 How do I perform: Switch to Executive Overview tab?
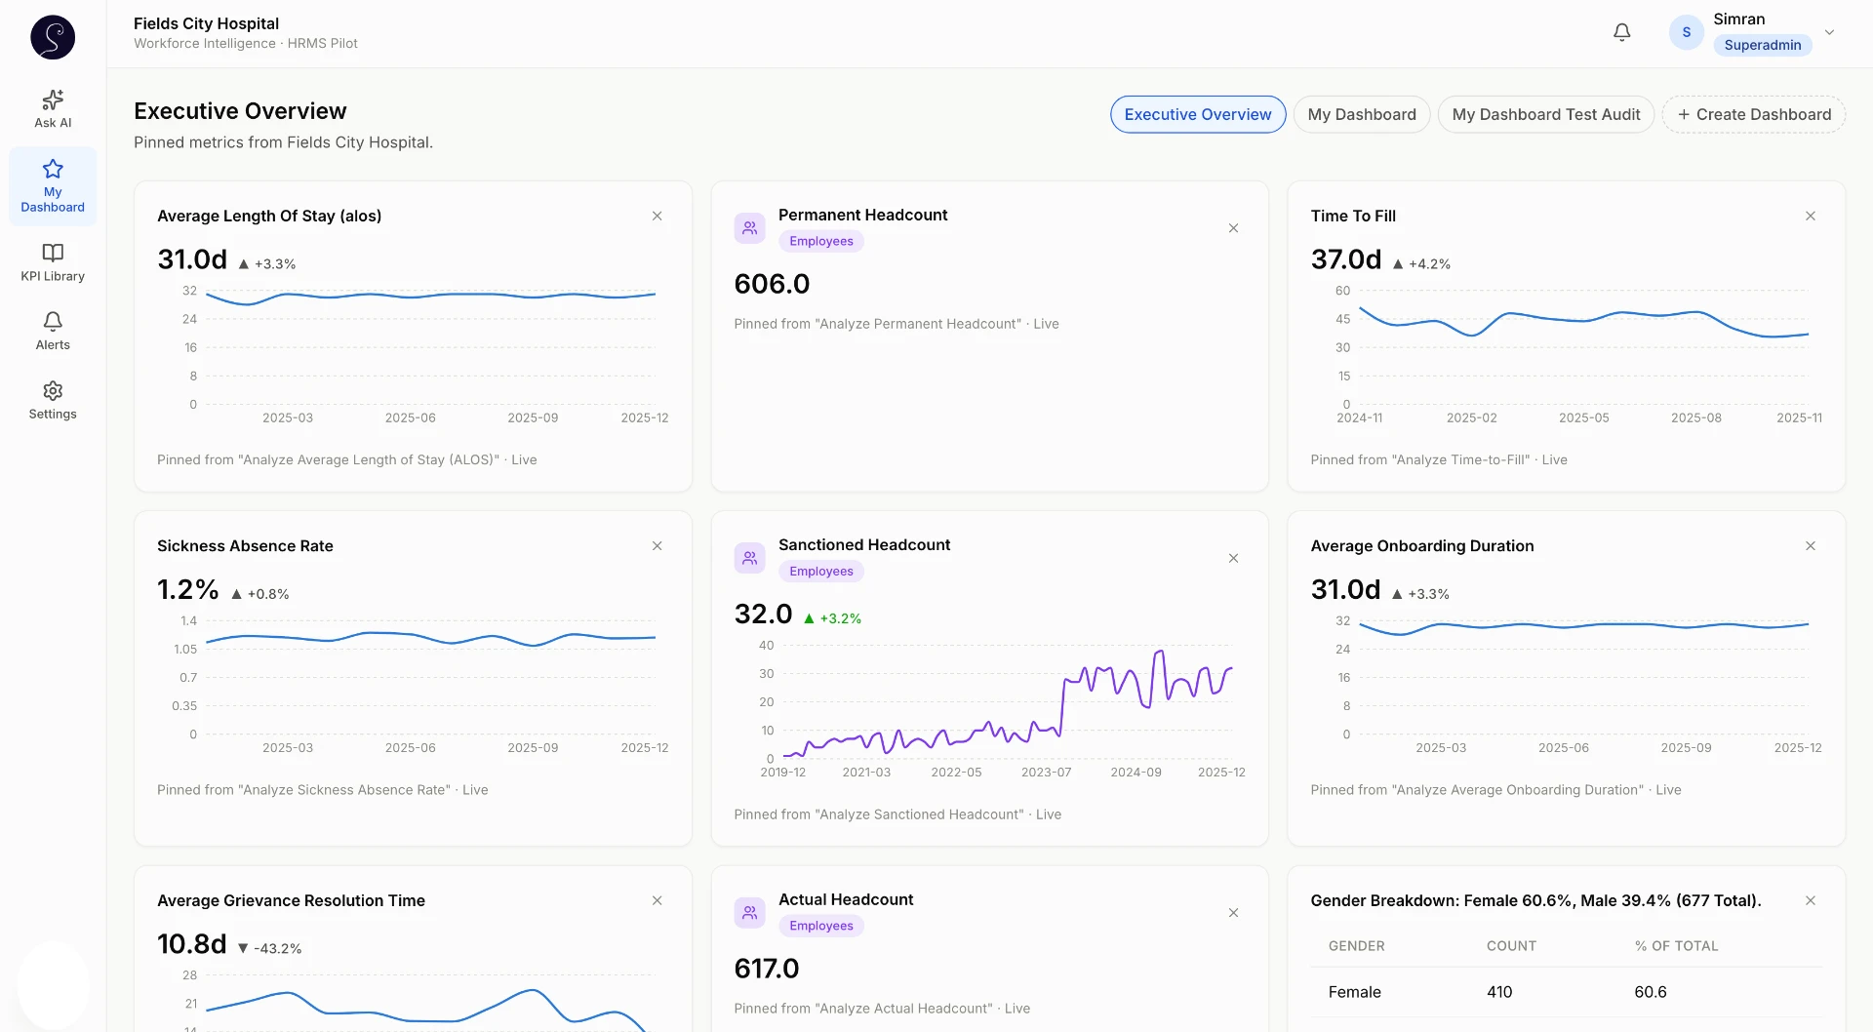pos(1198,114)
